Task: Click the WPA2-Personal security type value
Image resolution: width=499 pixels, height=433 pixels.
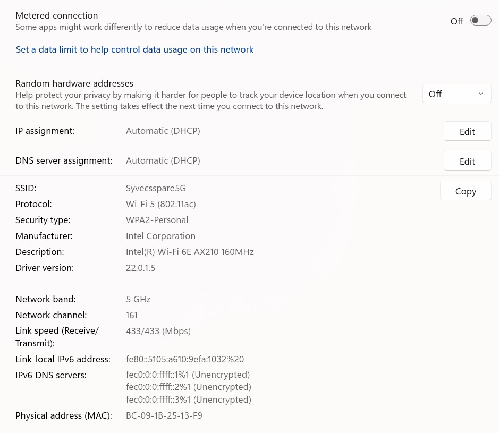Action: [x=157, y=220]
